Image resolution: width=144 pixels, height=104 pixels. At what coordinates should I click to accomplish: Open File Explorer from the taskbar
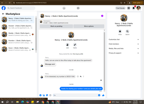(x=17, y=102)
